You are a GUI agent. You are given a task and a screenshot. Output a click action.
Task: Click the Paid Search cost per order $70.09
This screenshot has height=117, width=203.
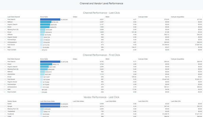click(x=167, y=19)
